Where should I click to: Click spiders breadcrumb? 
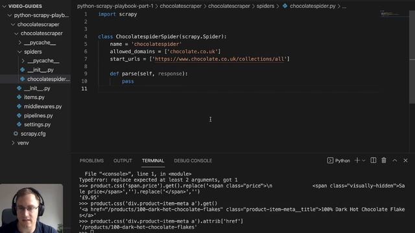[x=265, y=6]
